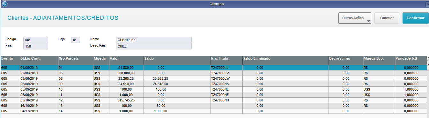The width and height of the screenshot is (429, 118).
Task: Click the title cell T247000NE
Action: click(x=226, y=89)
